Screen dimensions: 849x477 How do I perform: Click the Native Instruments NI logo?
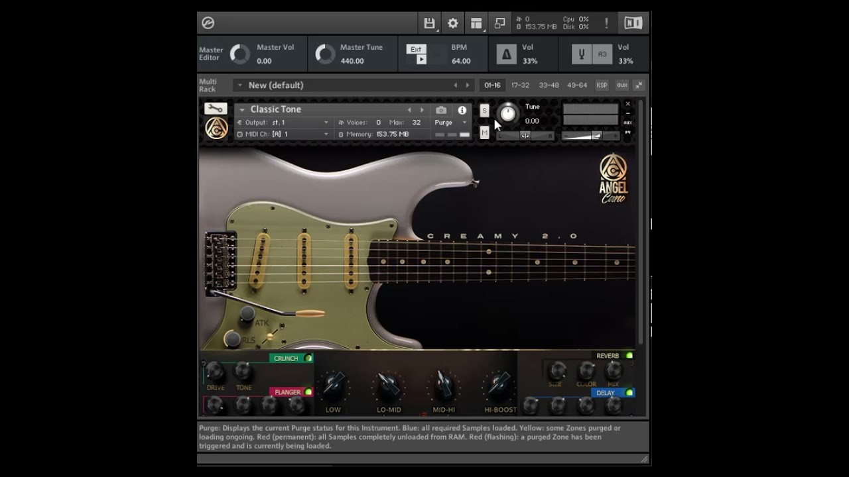633,23
